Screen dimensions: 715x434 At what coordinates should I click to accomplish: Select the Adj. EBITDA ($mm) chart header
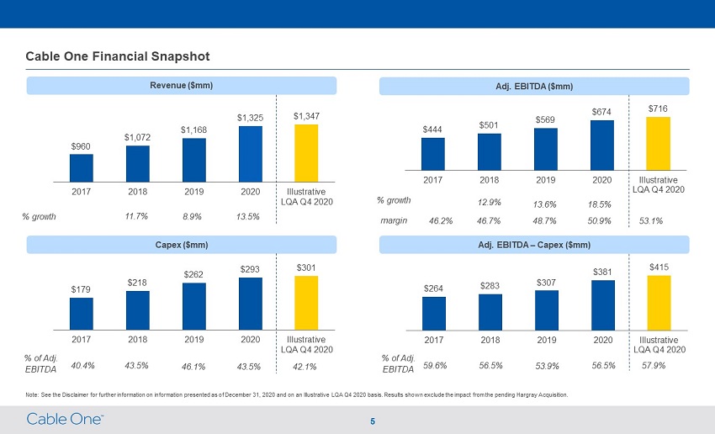point(534,86)
